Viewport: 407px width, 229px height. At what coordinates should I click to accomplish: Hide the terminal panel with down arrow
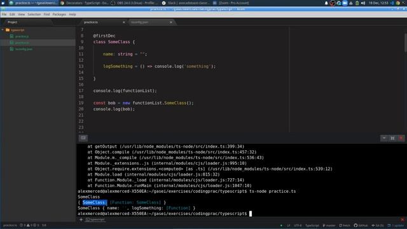pyautogui.click(x=384, y=138)
